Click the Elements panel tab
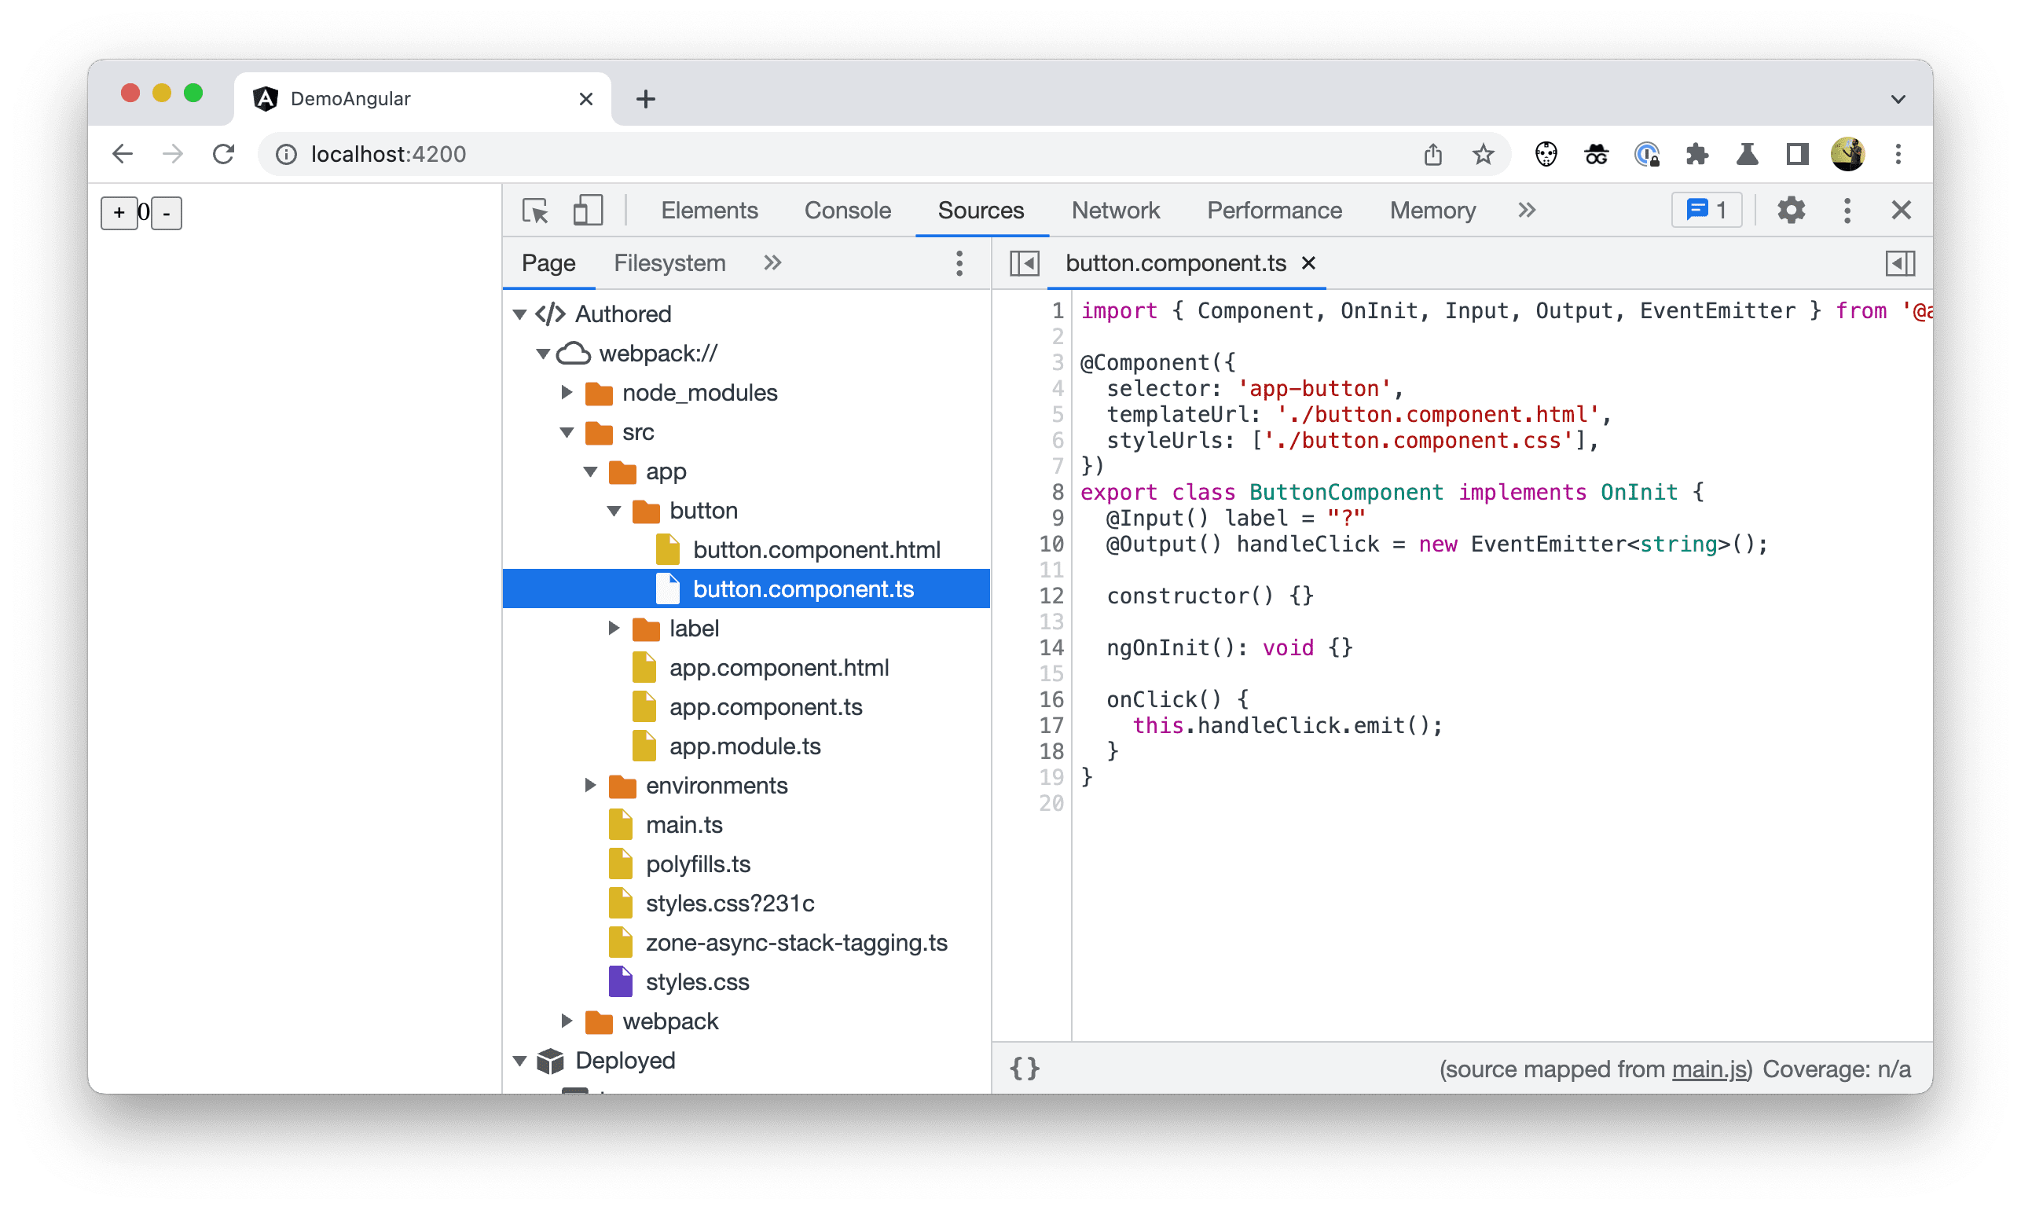 (x=707, y=209)
